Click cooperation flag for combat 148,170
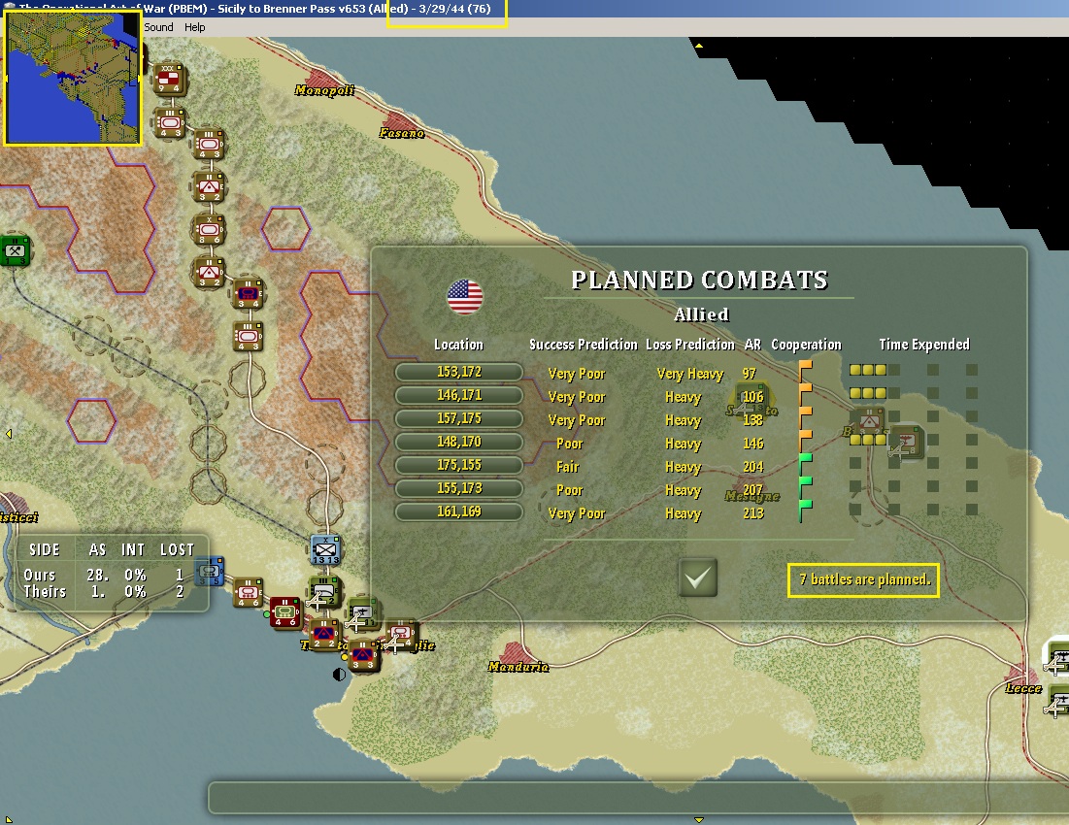This screenshot has height=825, width=1069. pyautogui.click(x=805, y=442)
